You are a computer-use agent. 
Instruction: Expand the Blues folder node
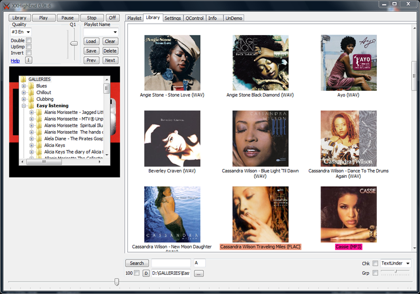point(24,86)
